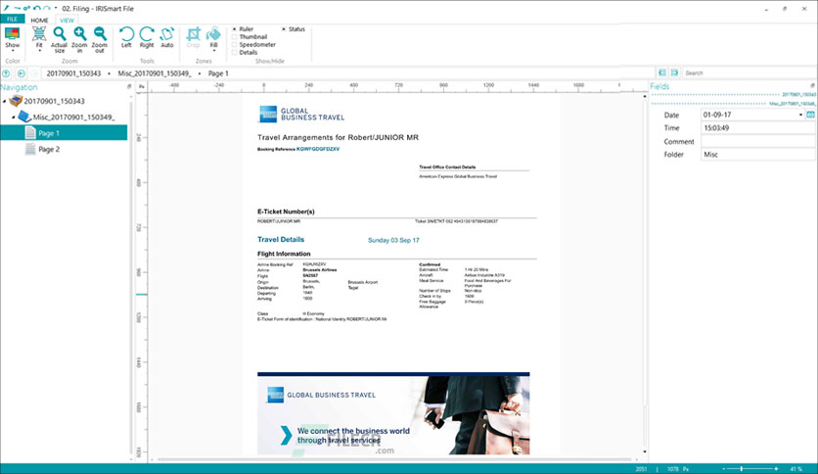Click the zoom minus in status bar

coord(723,469)
